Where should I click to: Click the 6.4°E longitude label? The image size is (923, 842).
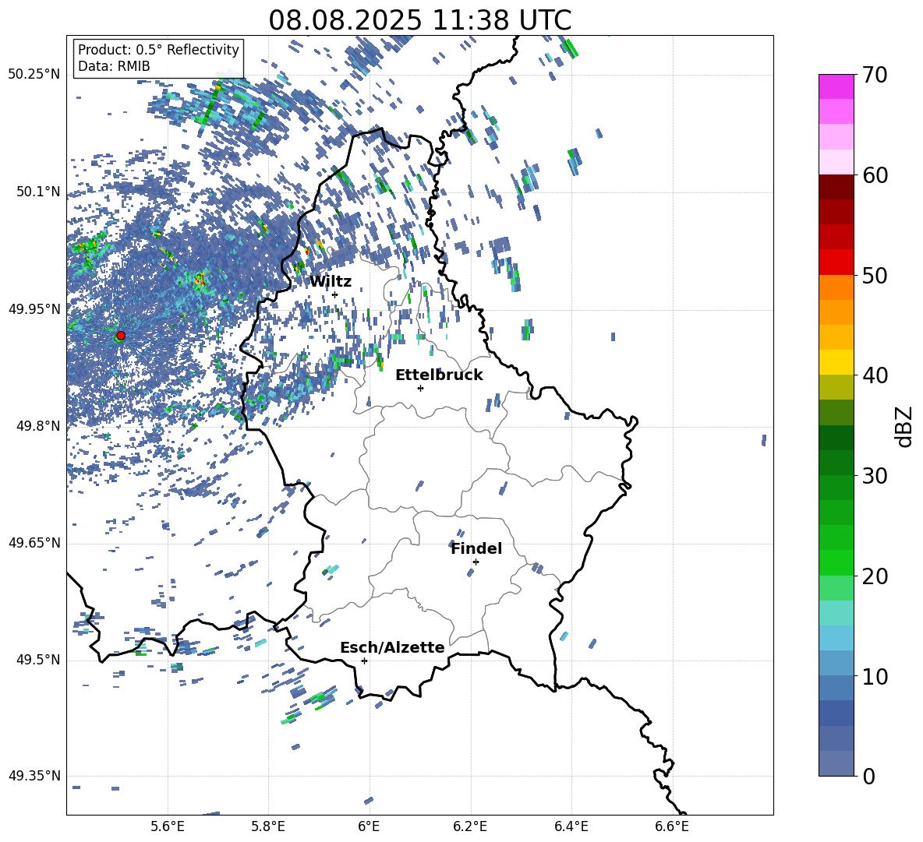point(571,826)
